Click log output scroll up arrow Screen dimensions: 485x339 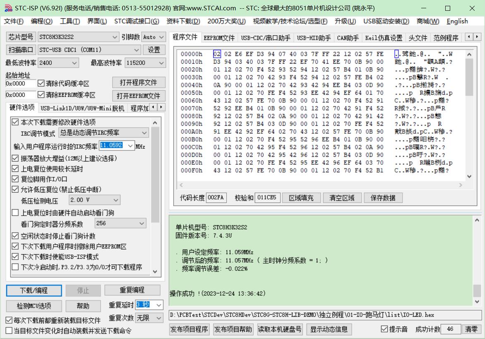[x=477, y=220]
